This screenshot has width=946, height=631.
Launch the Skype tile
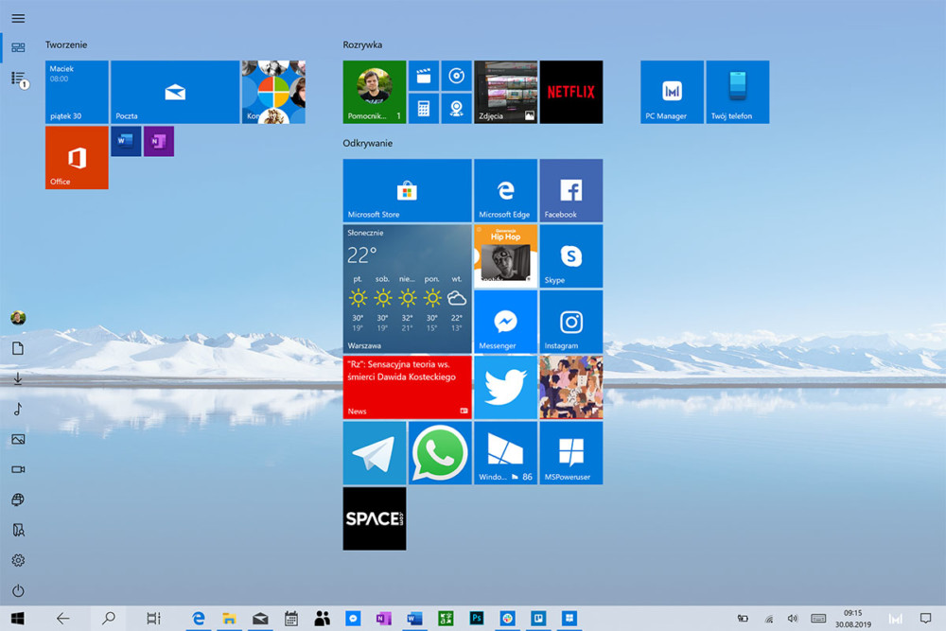[571, 256]
